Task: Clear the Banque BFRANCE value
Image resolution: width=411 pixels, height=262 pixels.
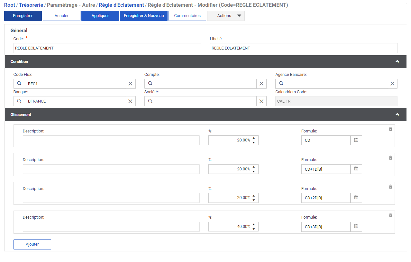Action: click(130, 101)
